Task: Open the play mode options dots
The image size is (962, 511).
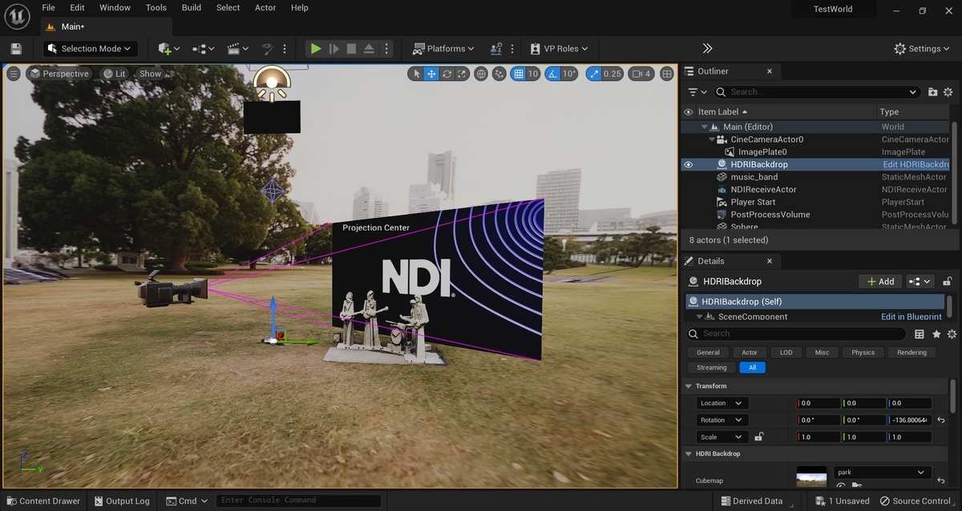Action: pyautogui.click(x=386, y=49)
